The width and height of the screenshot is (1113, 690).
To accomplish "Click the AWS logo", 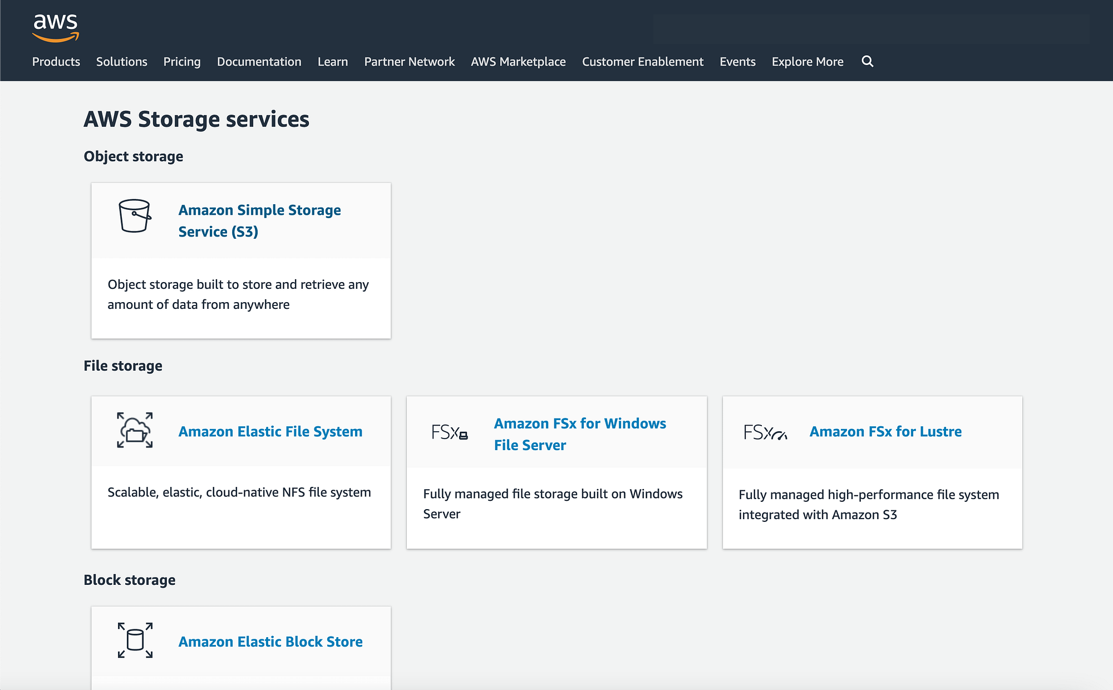I will tap(56, 28).
